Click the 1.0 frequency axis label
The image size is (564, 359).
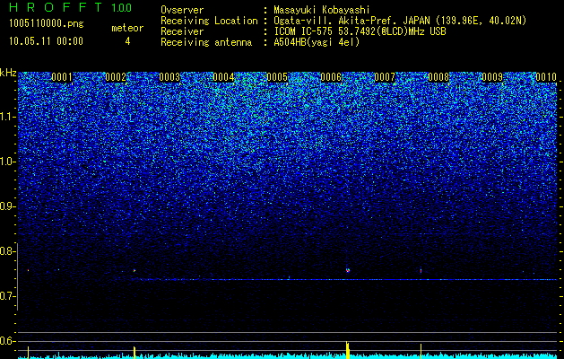pyautogui.click(x=7, y=162)
